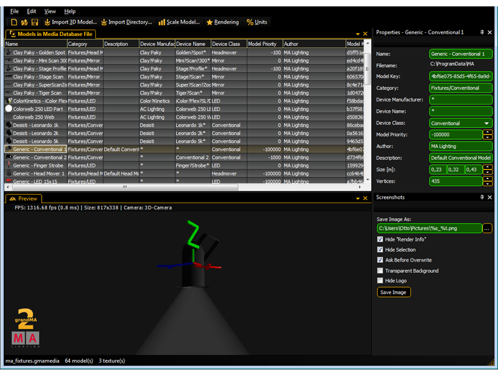Open the Scale Model tool
Viewport: 498px width, 376px height.
(x=179, y=22)
